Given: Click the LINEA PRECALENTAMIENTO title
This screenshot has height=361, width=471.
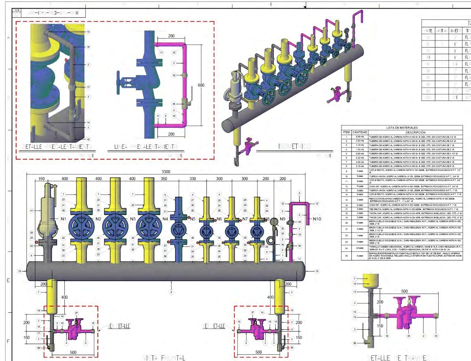Looking at the screenshot, I should coord(146,147).
